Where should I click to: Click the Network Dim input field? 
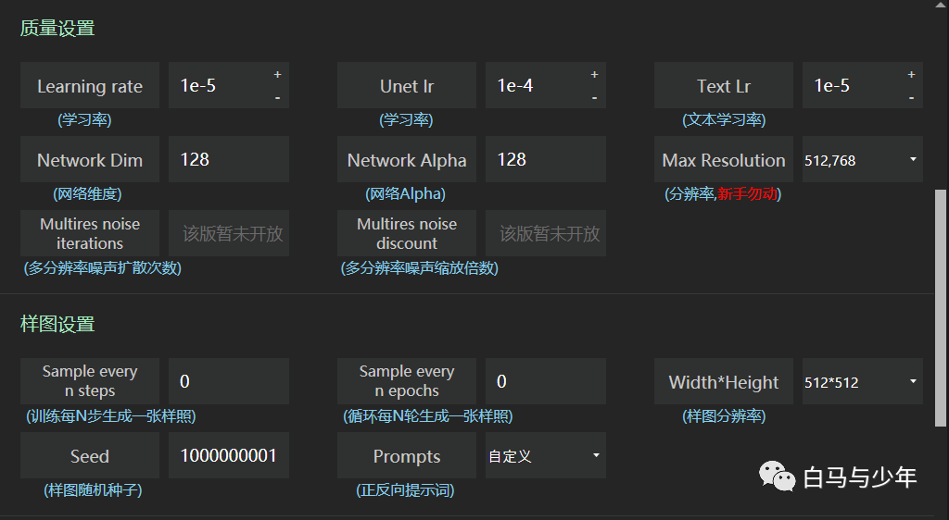pyautogui.click(x=229, y=159)
